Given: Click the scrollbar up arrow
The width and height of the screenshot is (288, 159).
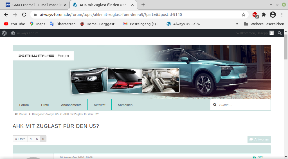Looking at the screenshot, I should (x=286, y=31).
